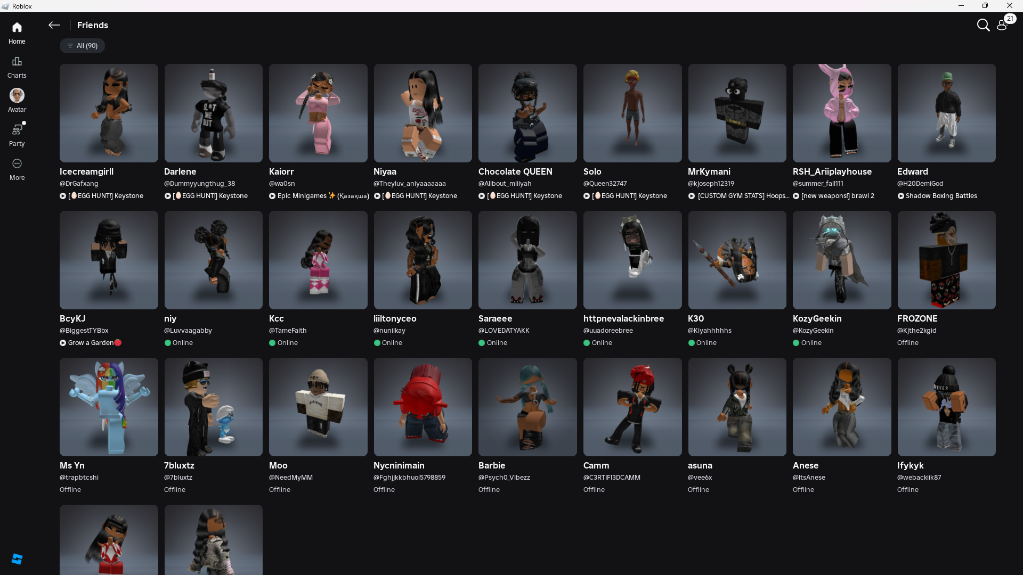Select KozyGeekin's avatar thumbnail
This screenshot has width=1023, height=575.
[841, 260]
